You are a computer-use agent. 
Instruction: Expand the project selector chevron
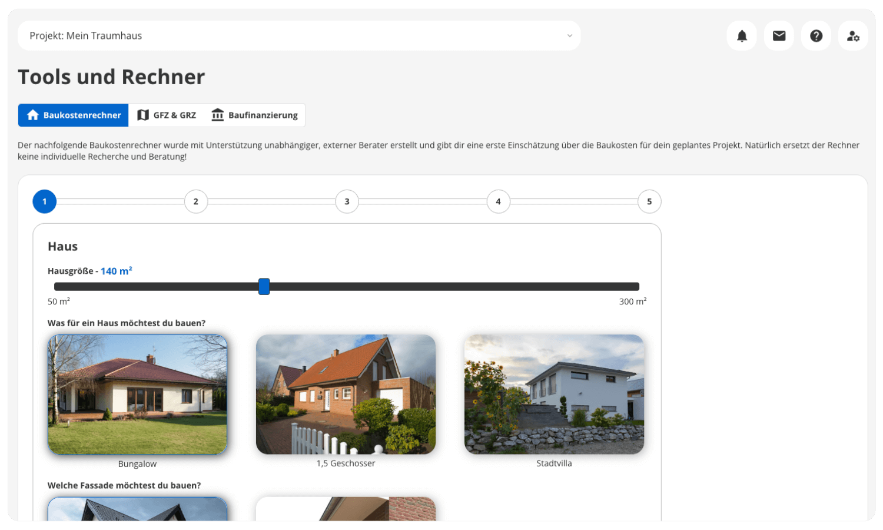(x=569, y=36)
